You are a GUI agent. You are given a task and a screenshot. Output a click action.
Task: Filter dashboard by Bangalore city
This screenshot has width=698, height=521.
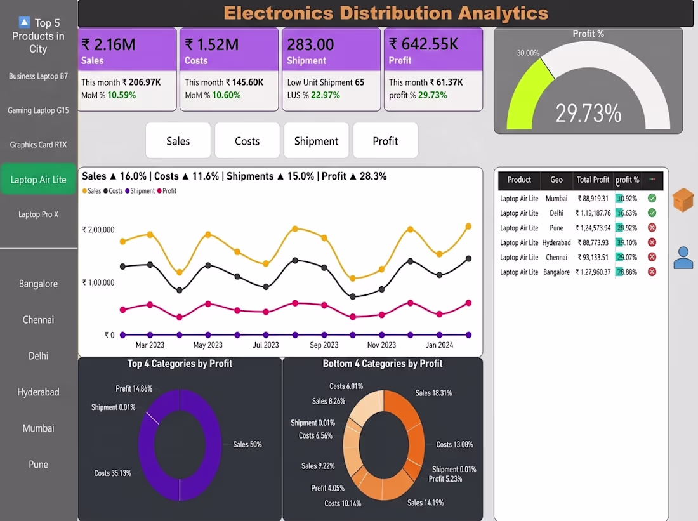[38, 284]
